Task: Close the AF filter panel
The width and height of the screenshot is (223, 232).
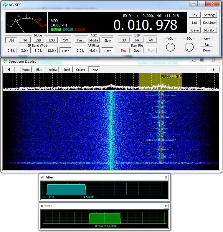Action: [x=166, y=177]
